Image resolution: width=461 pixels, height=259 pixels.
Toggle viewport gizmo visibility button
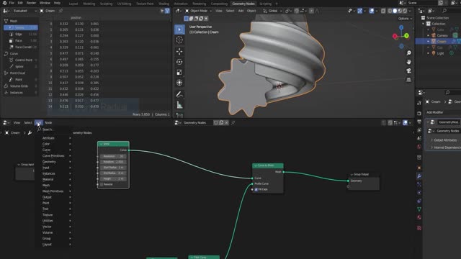click(360, 11)
